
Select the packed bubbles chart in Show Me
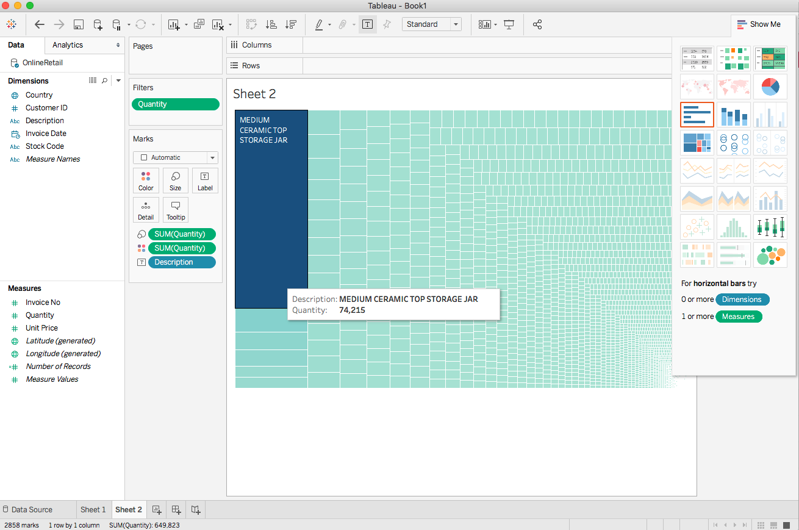coord(770,255)
